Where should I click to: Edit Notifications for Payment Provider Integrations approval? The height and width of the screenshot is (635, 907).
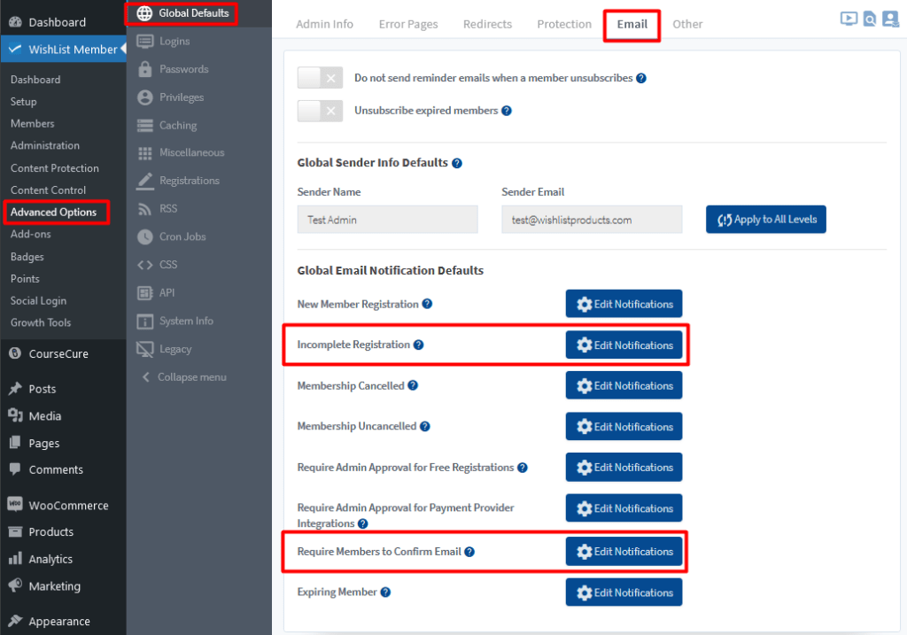(x=624, y=507)
